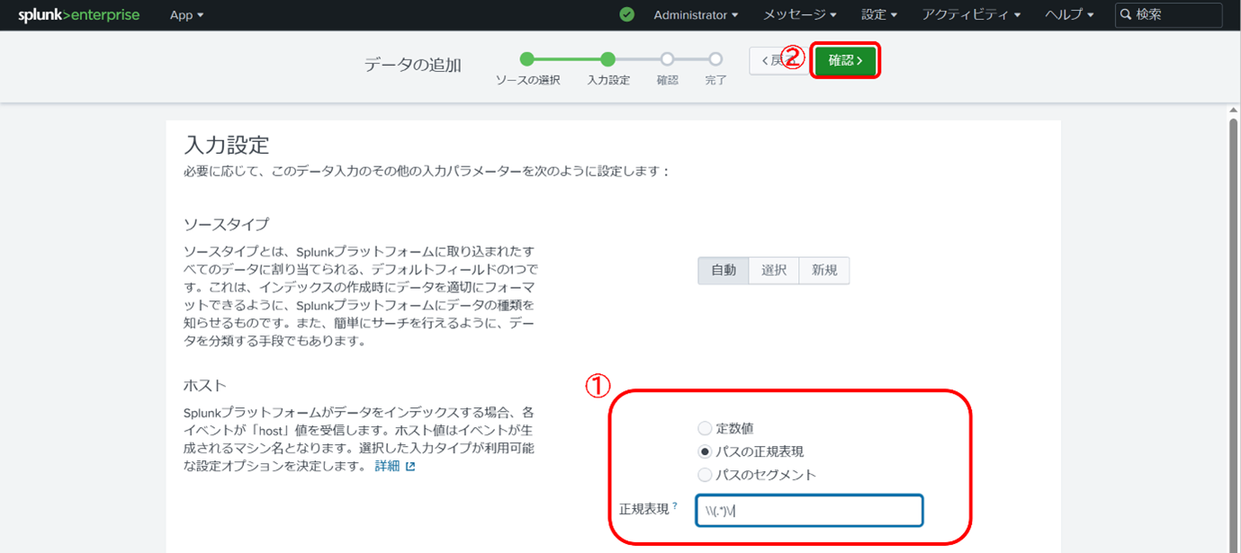
Task: Open the App dropdown
Action: (186, 14)
